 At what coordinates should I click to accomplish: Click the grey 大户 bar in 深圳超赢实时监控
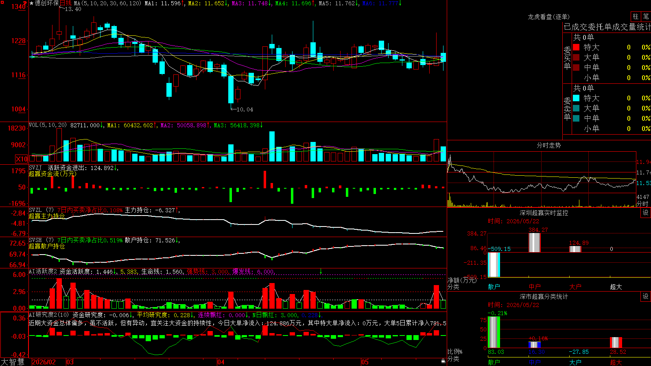(x=575, y=249)
